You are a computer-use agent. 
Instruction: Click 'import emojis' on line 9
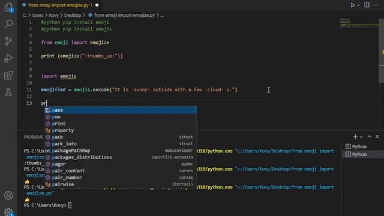(x=59, y=76)
